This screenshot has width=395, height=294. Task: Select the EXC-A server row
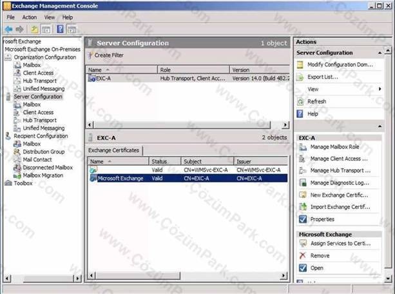188,79
